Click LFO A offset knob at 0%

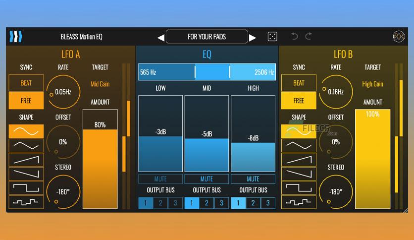point(63,142)
